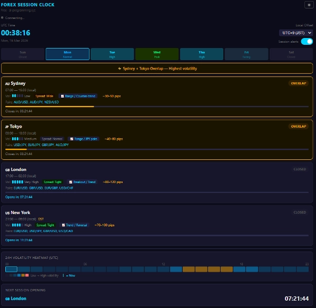Click the Sydney + Tokyo Overlap banner
Image resolution: width=316 pixels, height=308 pixels.
[x=157, y=69]
